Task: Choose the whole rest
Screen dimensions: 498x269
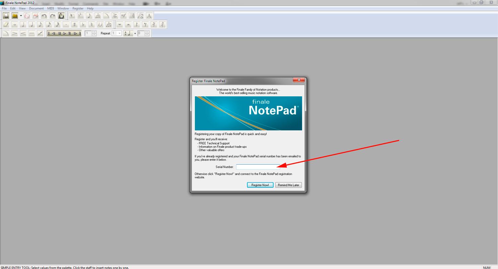Action: coord(120,25)
